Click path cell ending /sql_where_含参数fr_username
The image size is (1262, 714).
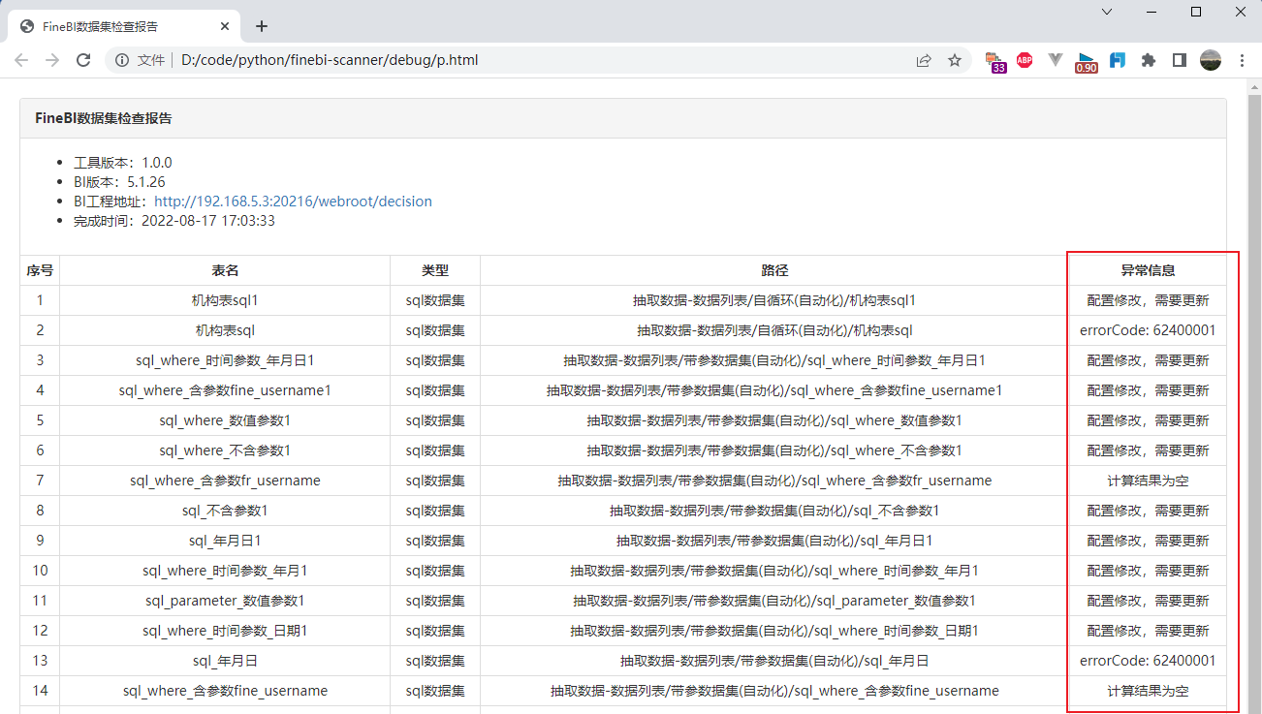click(774, 481)
